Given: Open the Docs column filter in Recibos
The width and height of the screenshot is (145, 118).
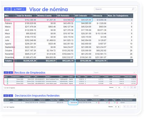Looking at the screenshot, I should (7, 77).
